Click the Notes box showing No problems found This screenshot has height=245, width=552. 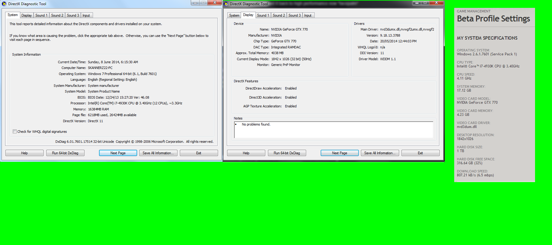click(334, 130)
